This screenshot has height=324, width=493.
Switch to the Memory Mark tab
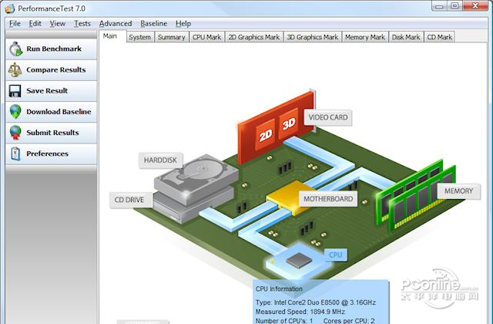click(365, 37)
